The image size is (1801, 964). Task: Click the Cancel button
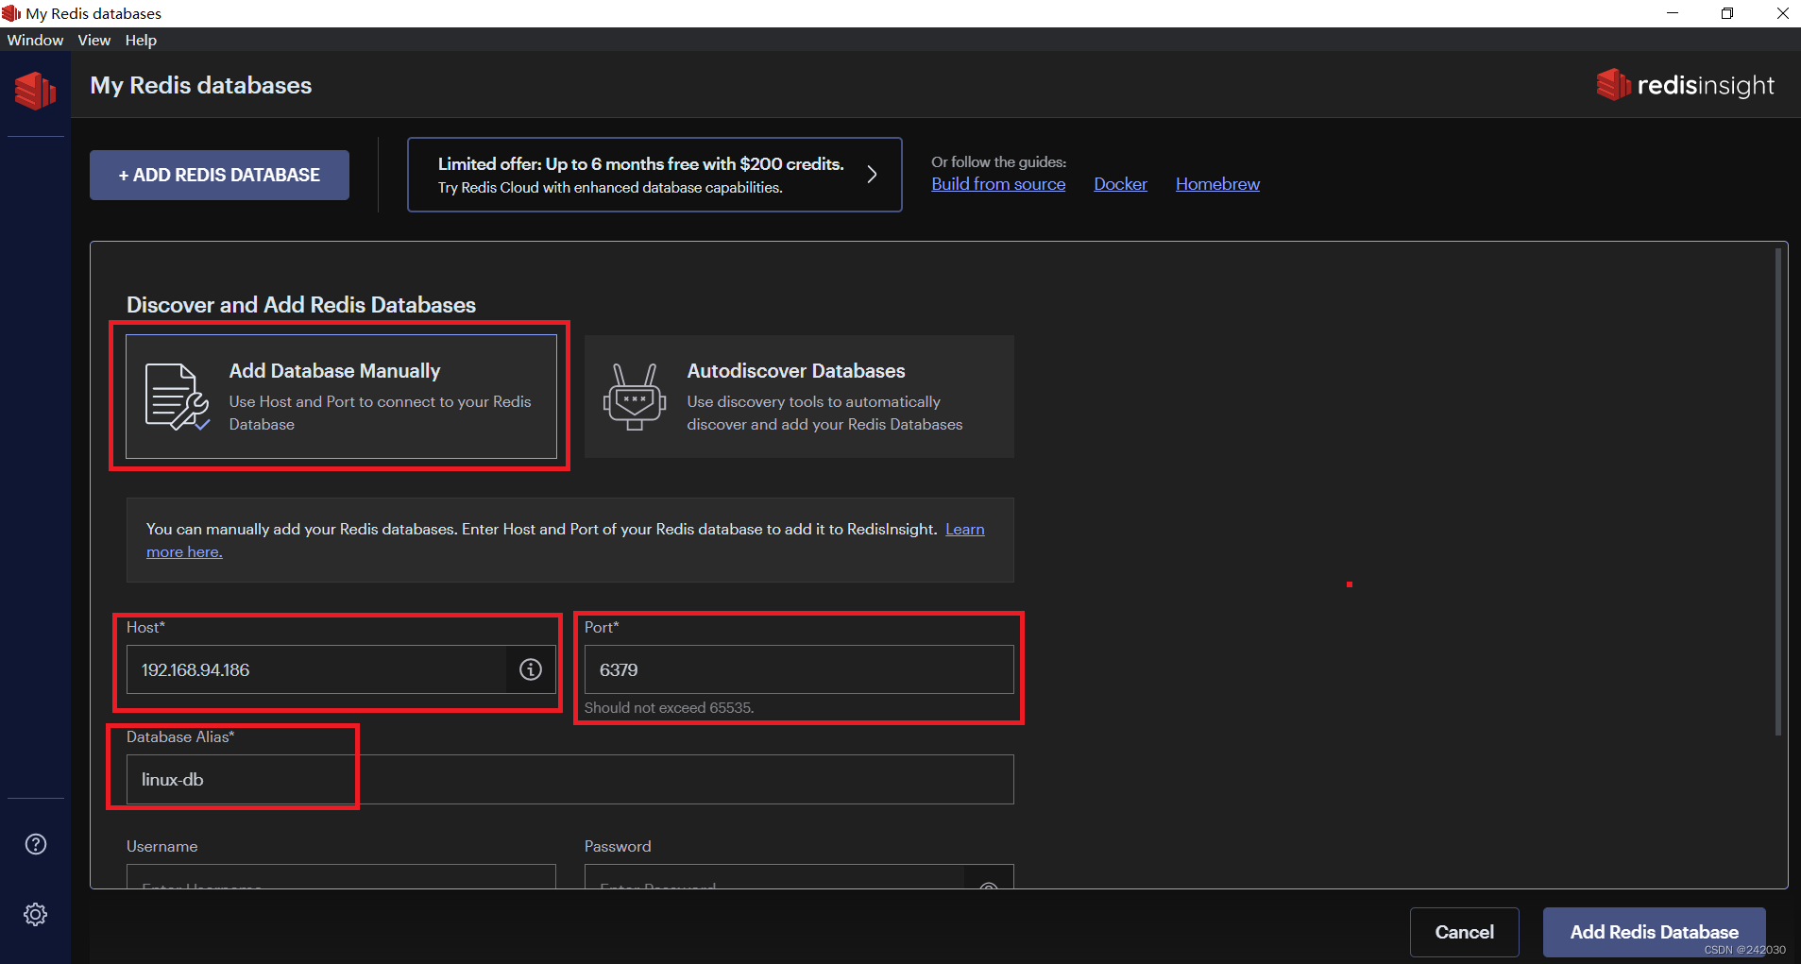(x=1465, y=932)
